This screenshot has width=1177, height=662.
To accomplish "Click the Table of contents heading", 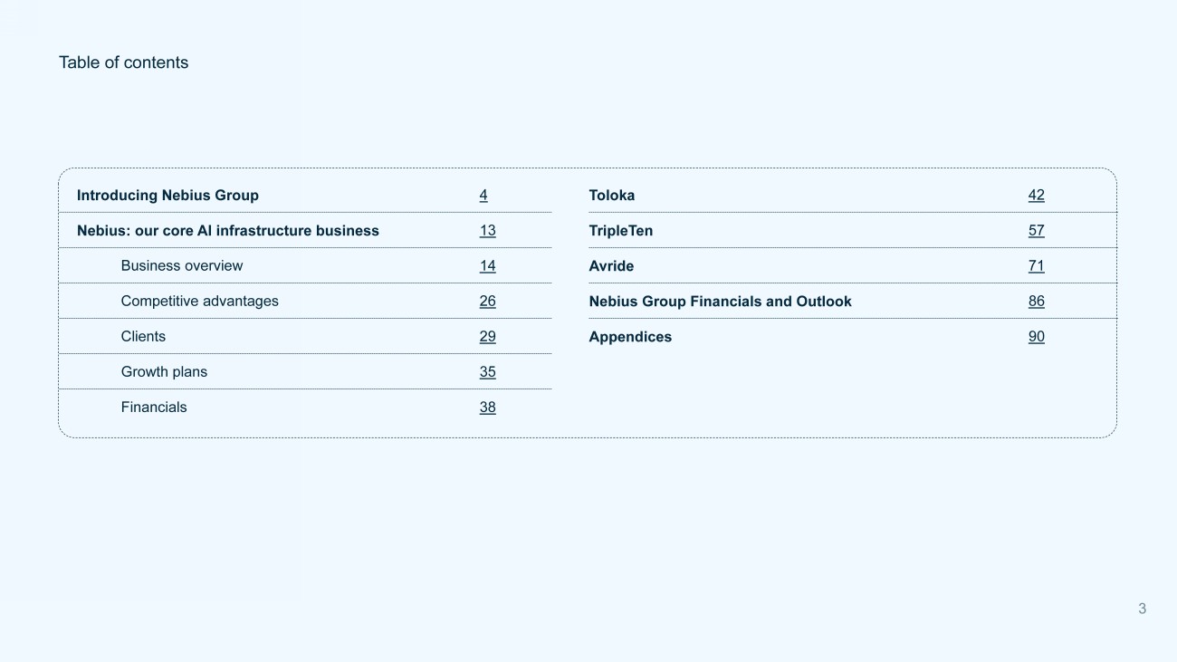I will point(123,62).
